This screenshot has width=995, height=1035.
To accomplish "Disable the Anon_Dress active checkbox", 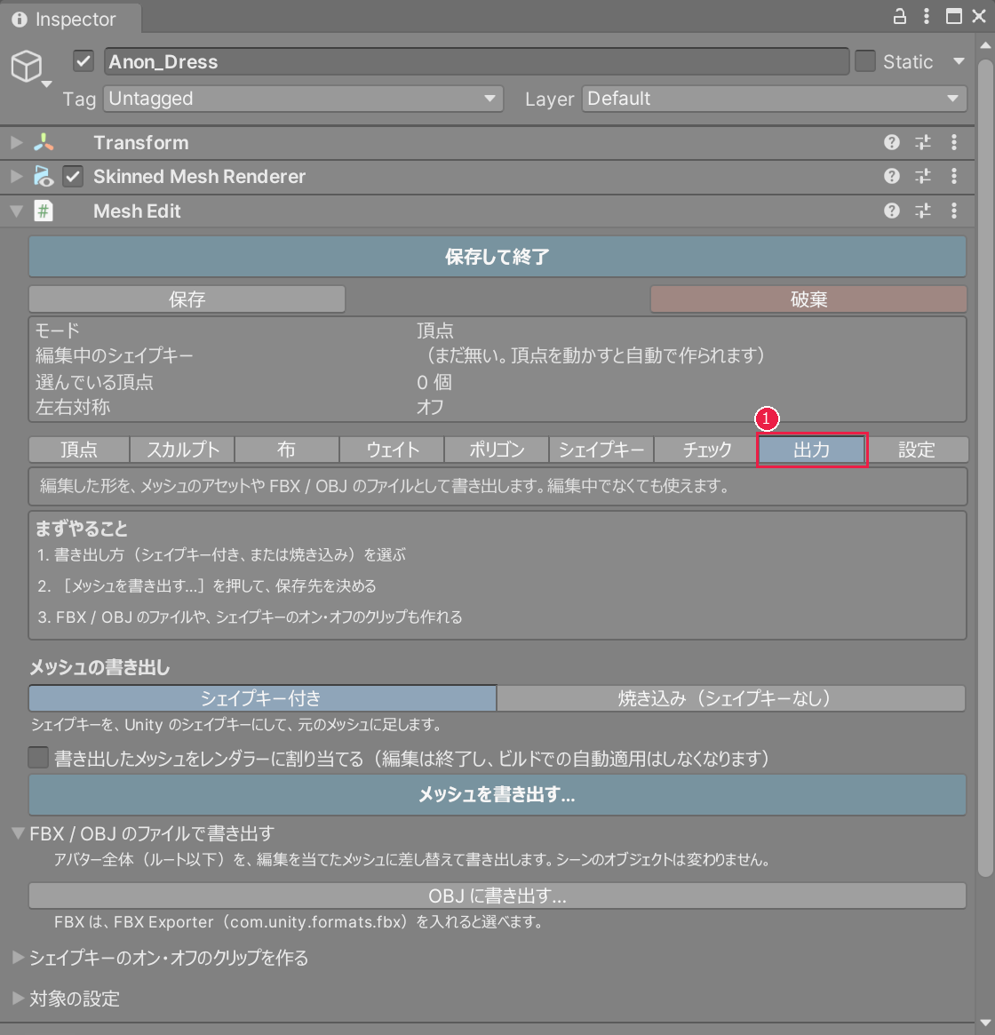I will pos(84,61).
